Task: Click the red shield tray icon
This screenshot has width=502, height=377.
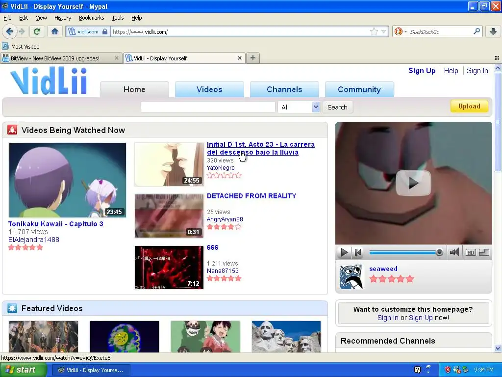Action: pos(448,370)
